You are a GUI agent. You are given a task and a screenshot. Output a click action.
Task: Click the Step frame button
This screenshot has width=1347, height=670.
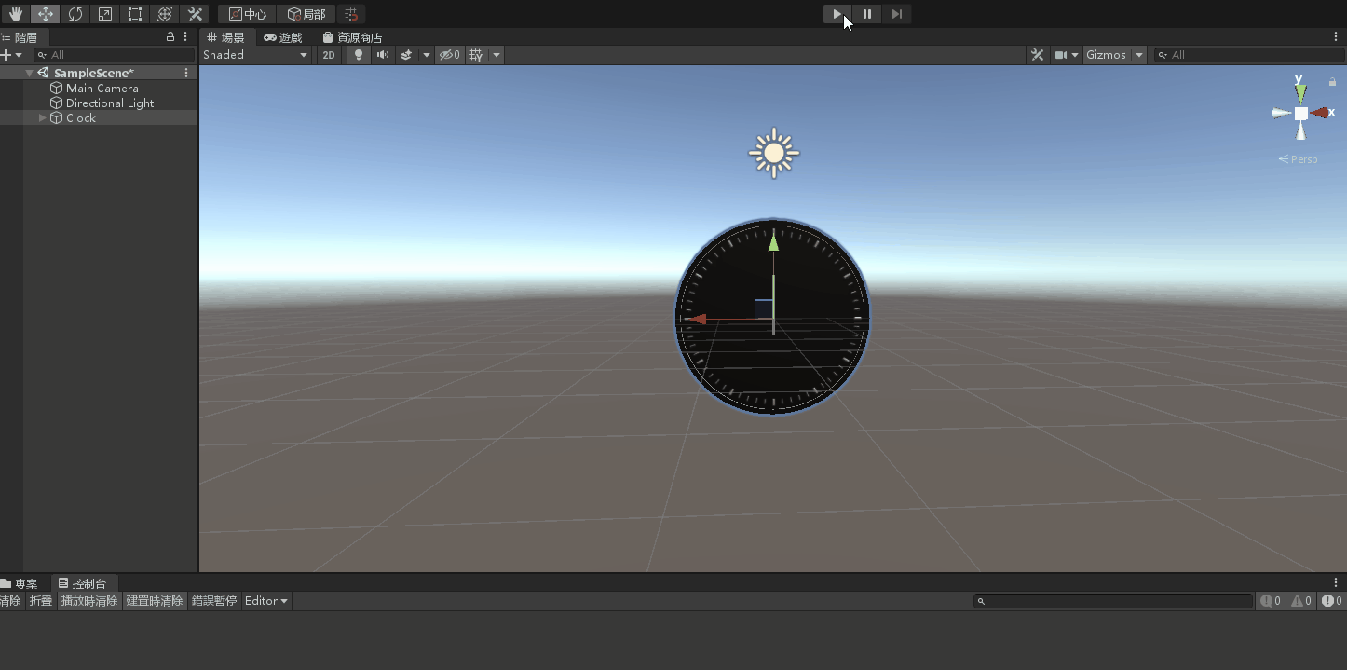pos(896,14)
